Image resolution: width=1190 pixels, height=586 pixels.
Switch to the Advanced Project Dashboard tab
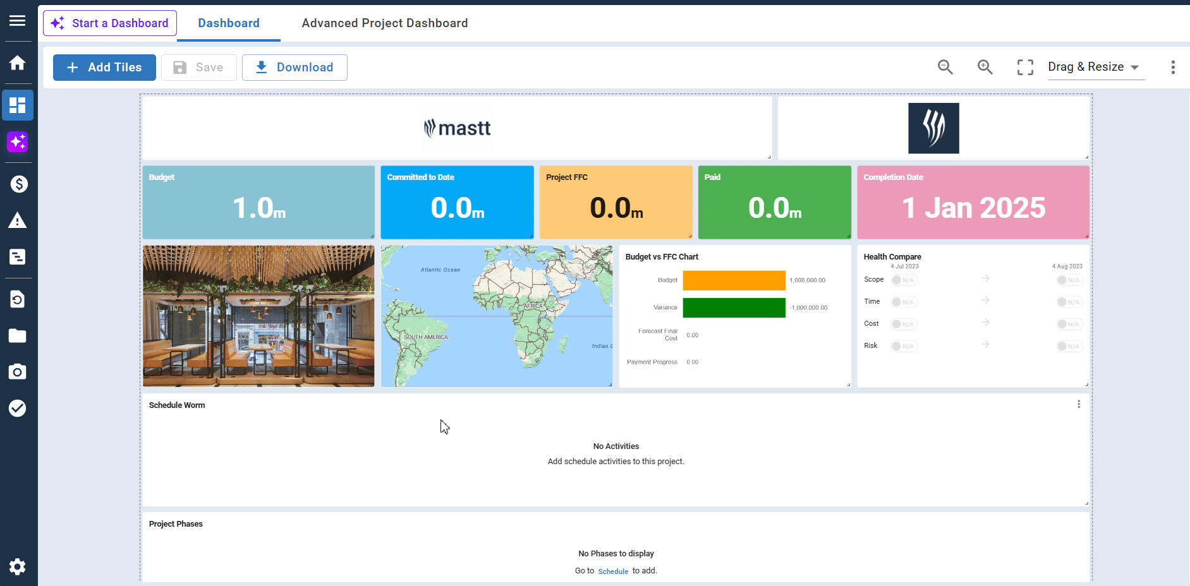384,23
